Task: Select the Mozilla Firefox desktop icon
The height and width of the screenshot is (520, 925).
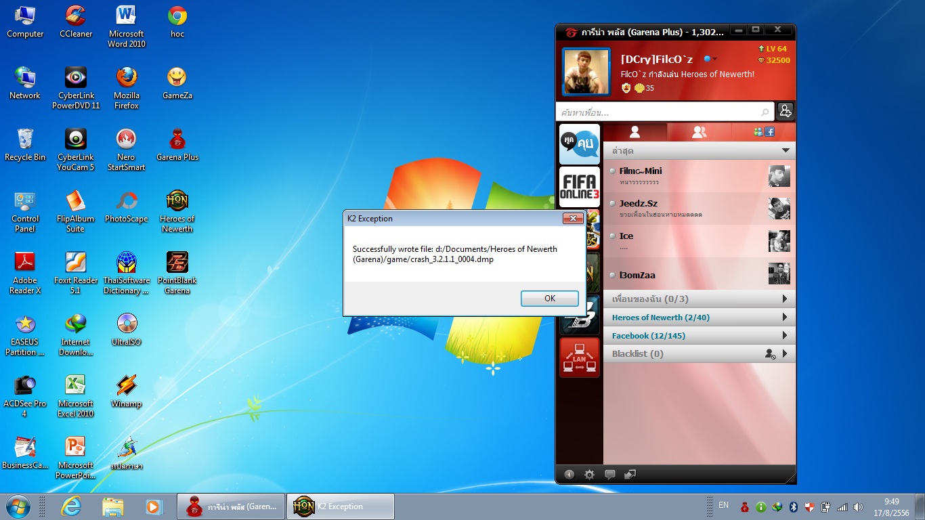Action: (127, 88)
